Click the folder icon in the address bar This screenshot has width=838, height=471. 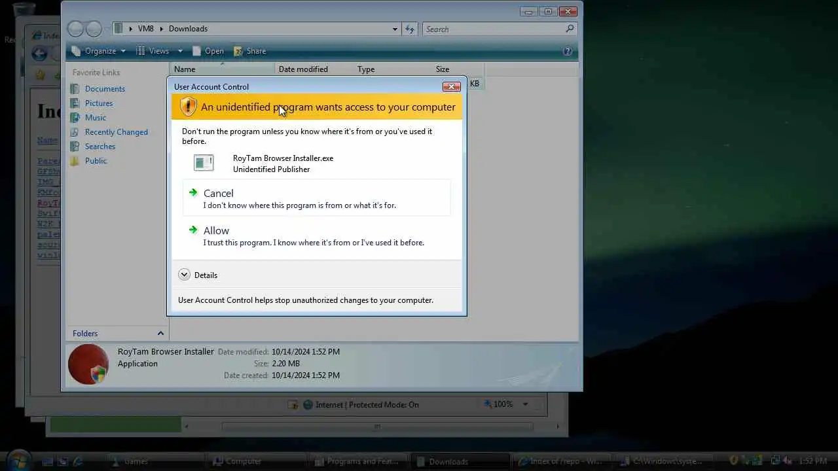point(118,29)
